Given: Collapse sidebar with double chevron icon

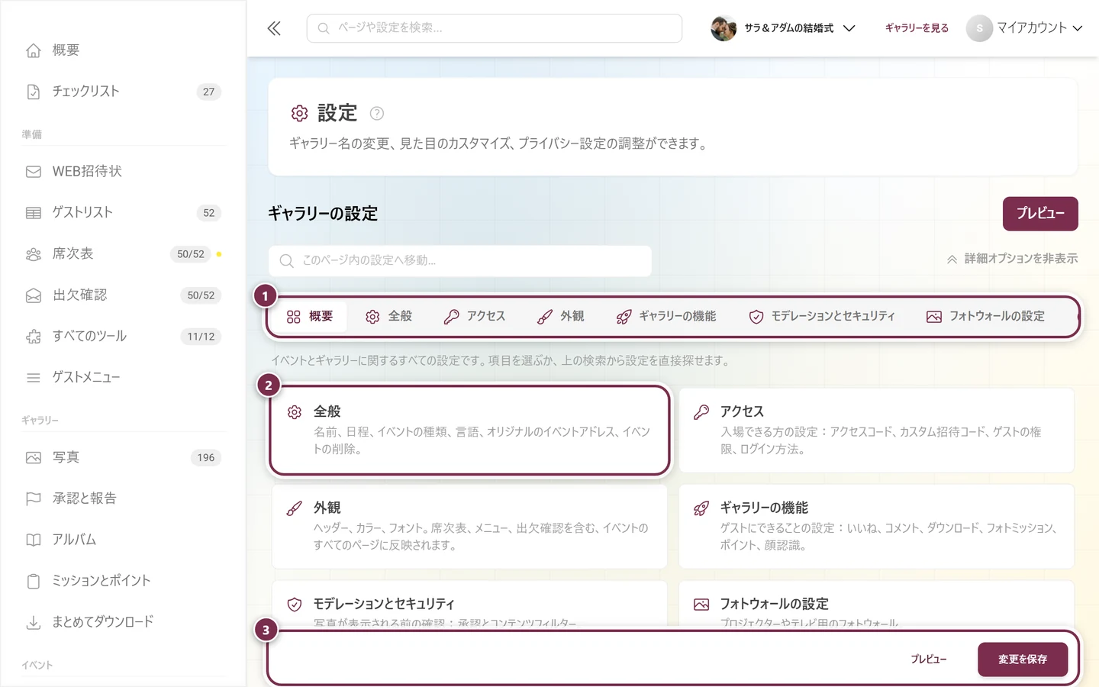Looking at the screenshot, I should click(x=274, y=28).
